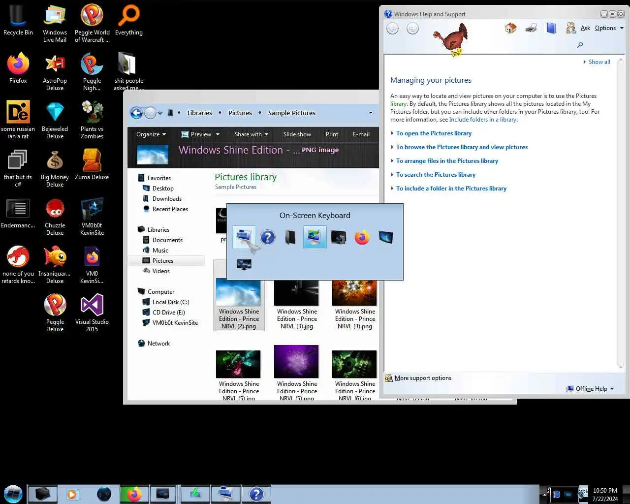Open the Offline Help dropdown
Screen dimensions: 630x504
click(590, 389)
